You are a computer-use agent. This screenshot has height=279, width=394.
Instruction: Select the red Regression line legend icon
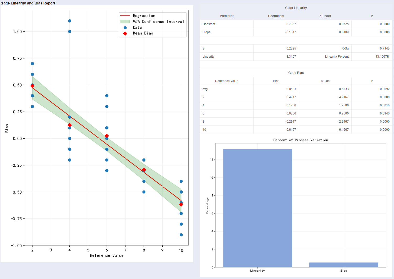pos(125,15)
